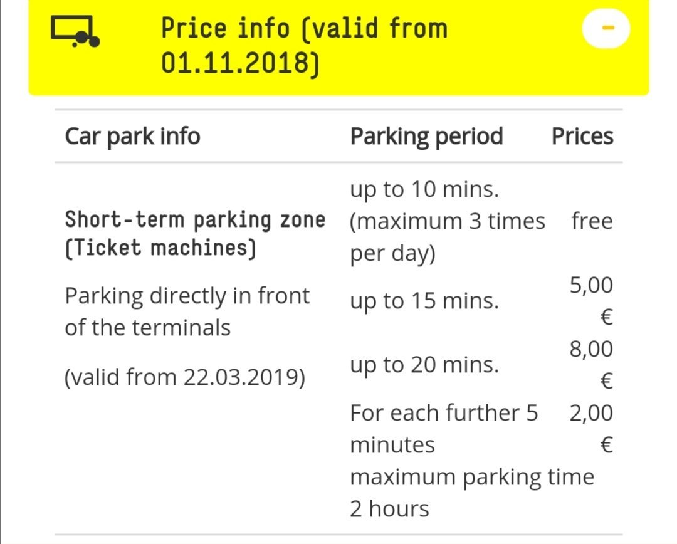
Task: Select the "up to 20 mins." parking period
Action: pyautogui.click(x=424, y=365)
